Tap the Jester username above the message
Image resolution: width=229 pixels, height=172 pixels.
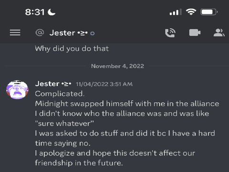(53, 84)
